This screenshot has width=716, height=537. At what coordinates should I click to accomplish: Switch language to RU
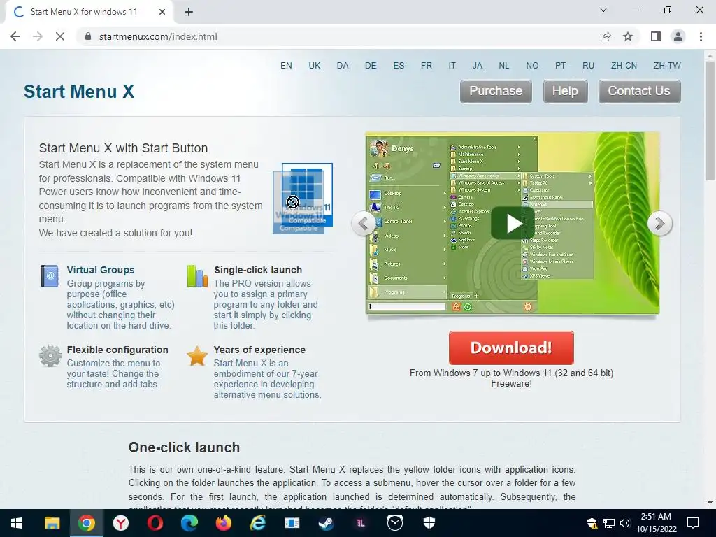tap(588, 65)
